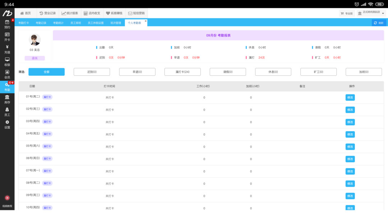
Task: Switch to the 考勤记录 tab
Action: click(x=41, y=22)
